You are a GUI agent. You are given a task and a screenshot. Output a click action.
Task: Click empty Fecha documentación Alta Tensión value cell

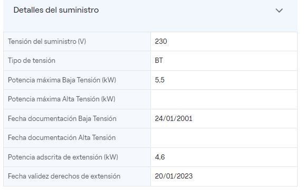(224, 138)
